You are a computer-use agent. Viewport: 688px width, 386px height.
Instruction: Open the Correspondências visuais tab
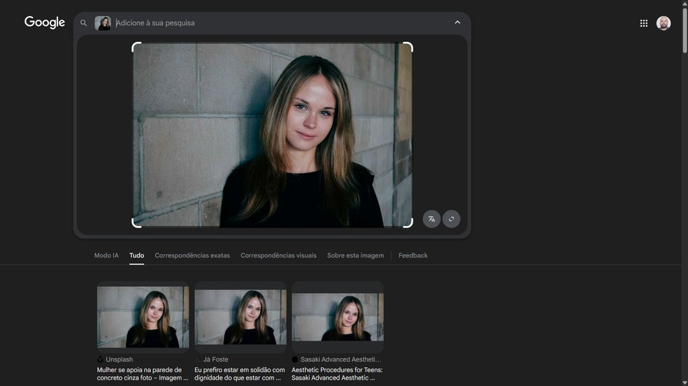click(x=278, y=255)
